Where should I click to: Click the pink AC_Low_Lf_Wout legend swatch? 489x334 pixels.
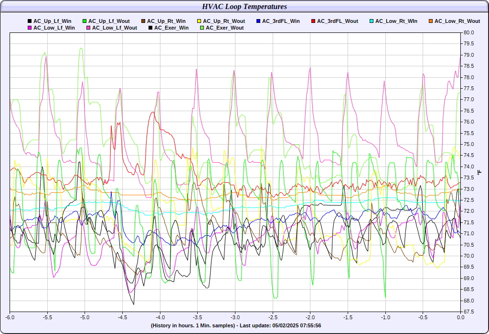[88, 28]
